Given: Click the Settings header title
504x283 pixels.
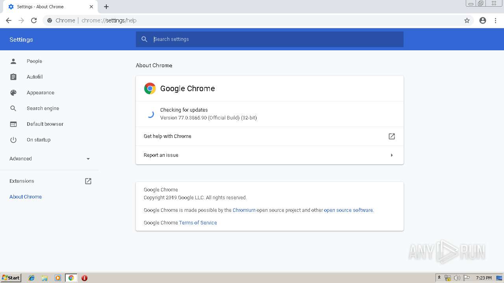Looking at the screenshot, I should click(21, 40).
